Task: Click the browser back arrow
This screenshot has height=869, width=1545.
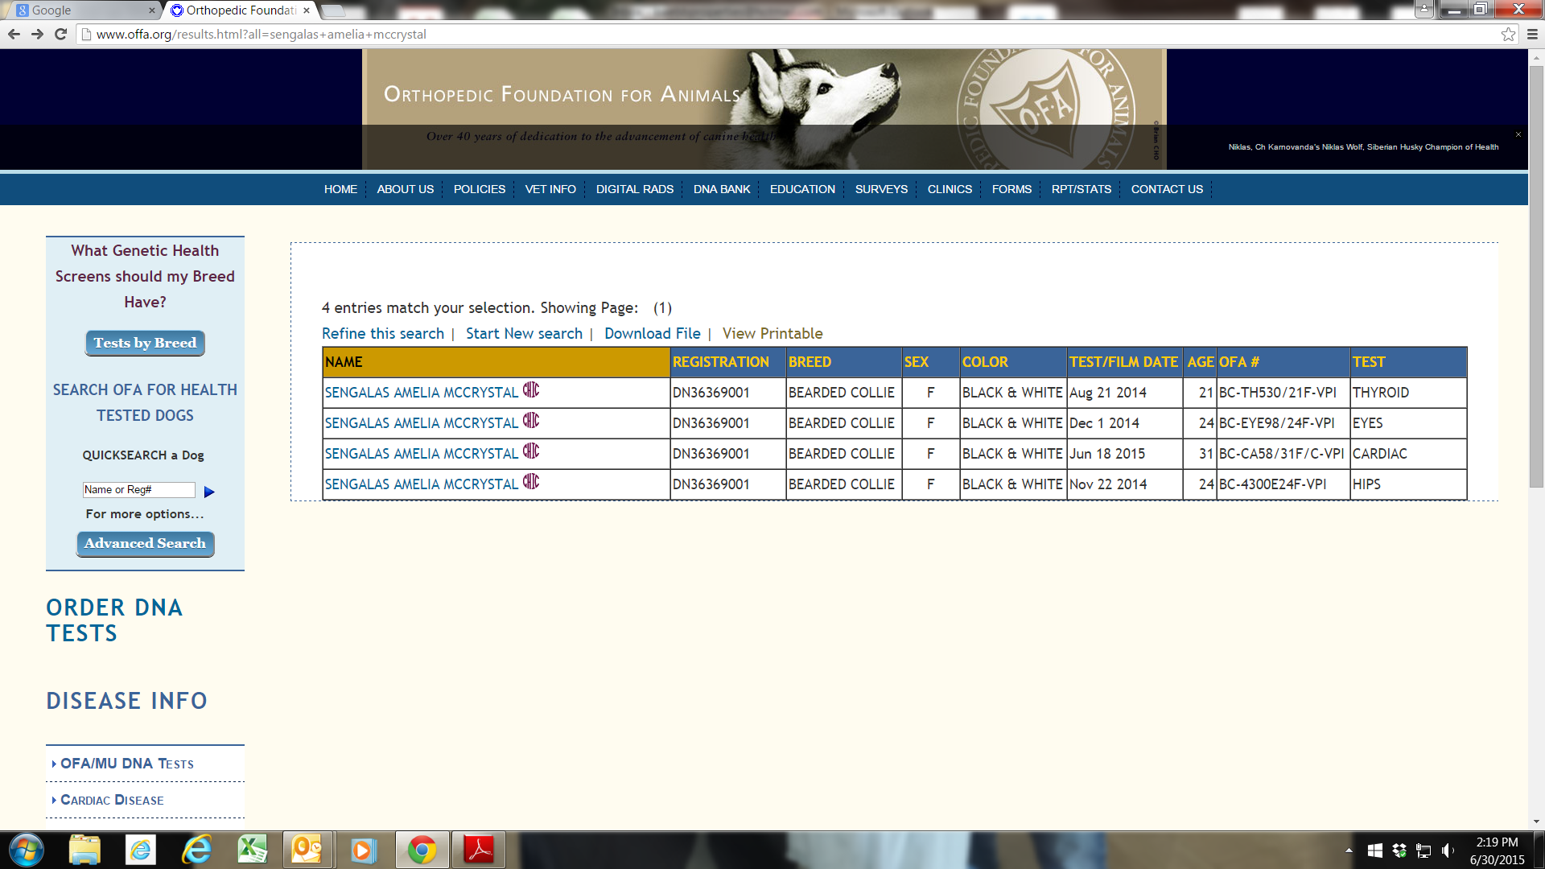Action: tap(14, 34)
